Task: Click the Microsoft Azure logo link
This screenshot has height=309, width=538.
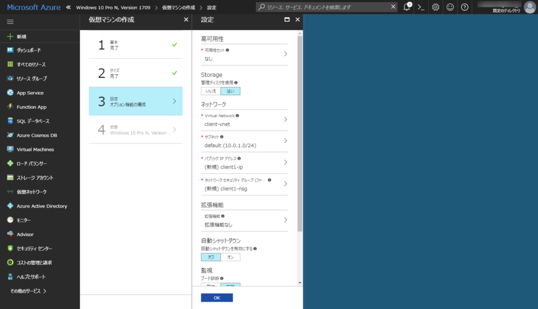Action: point(34,7)
